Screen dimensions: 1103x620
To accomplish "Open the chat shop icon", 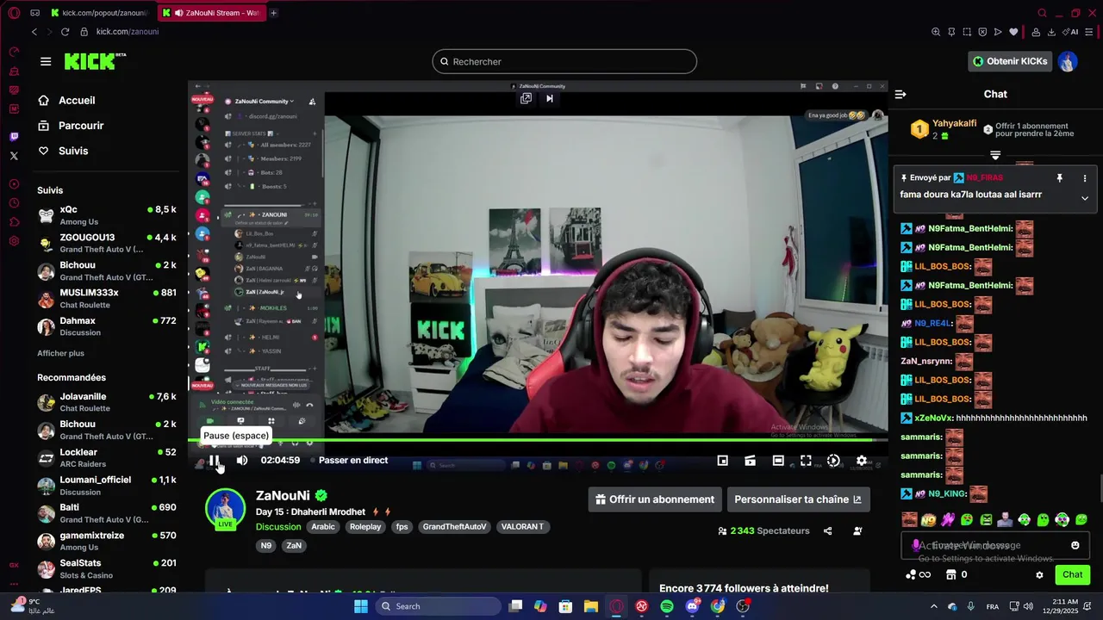I will pyautogui.click(x=951, y=575).
